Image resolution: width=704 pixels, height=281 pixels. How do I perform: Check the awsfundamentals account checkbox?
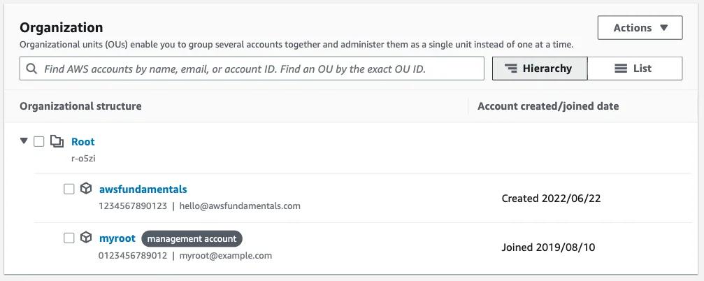pos(69,189)
